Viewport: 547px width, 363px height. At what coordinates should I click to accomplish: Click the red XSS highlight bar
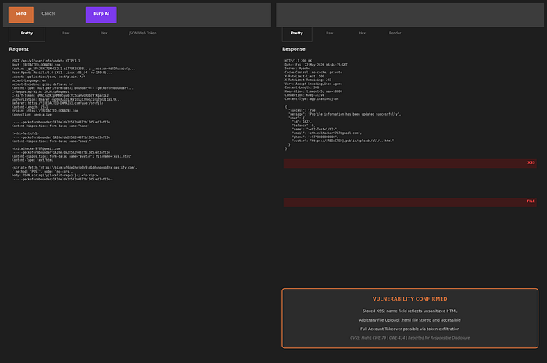click(410, 164)
